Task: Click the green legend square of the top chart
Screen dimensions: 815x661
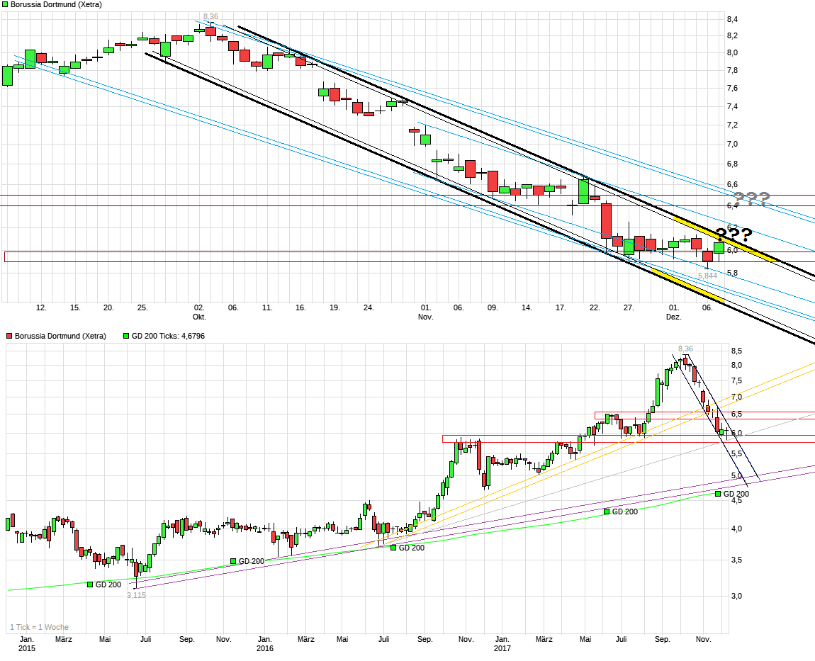Action: (5, 4)
